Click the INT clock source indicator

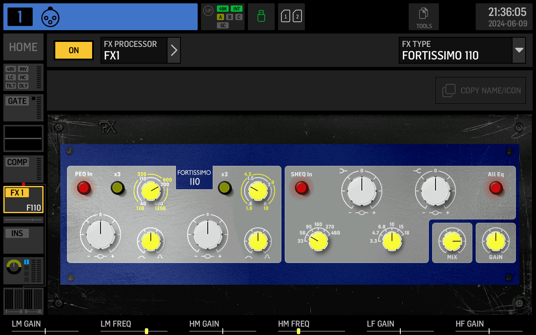pos(237,9)
